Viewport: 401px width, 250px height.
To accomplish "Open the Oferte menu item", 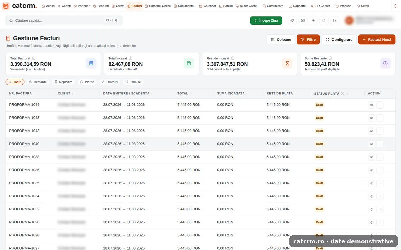I will coord(118,6).
